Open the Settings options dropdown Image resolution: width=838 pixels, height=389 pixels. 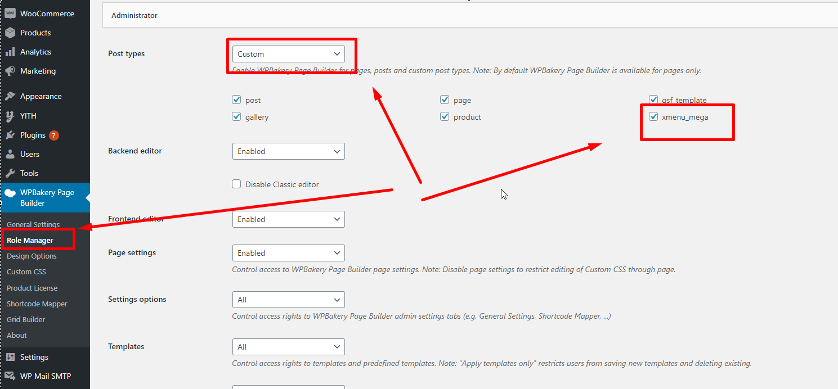(x=289, y=300)
